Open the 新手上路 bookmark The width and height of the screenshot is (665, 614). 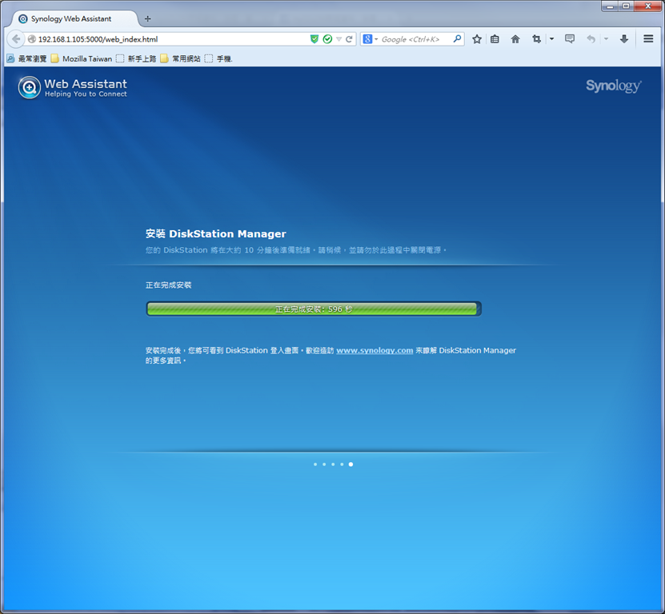[136, 58]
